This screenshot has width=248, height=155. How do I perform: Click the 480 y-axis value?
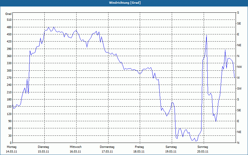tap(9, 27)
